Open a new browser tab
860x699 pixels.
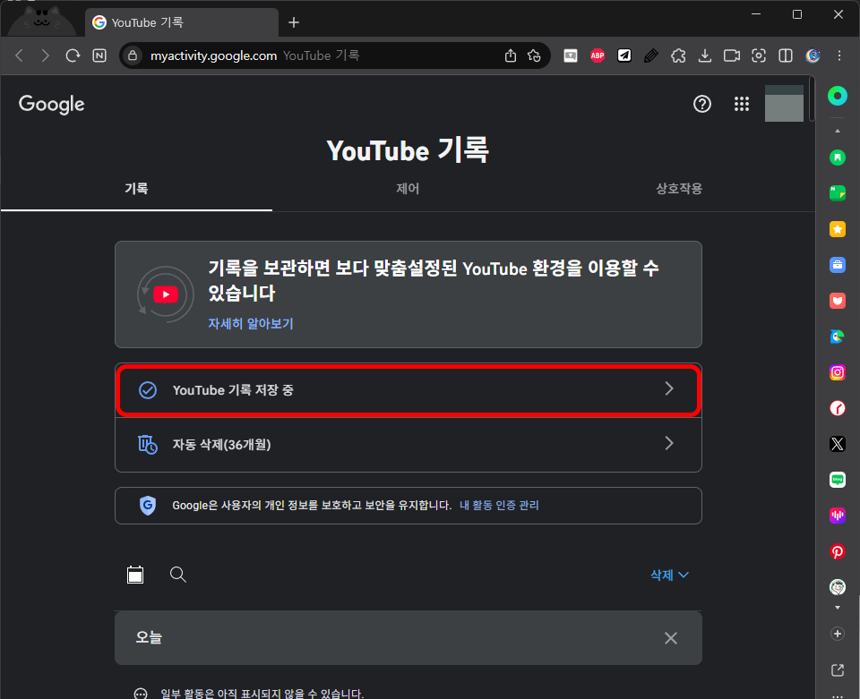294,22
